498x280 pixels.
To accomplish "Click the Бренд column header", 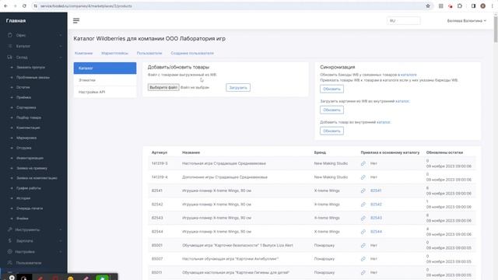I will click(x=320, y=152).
